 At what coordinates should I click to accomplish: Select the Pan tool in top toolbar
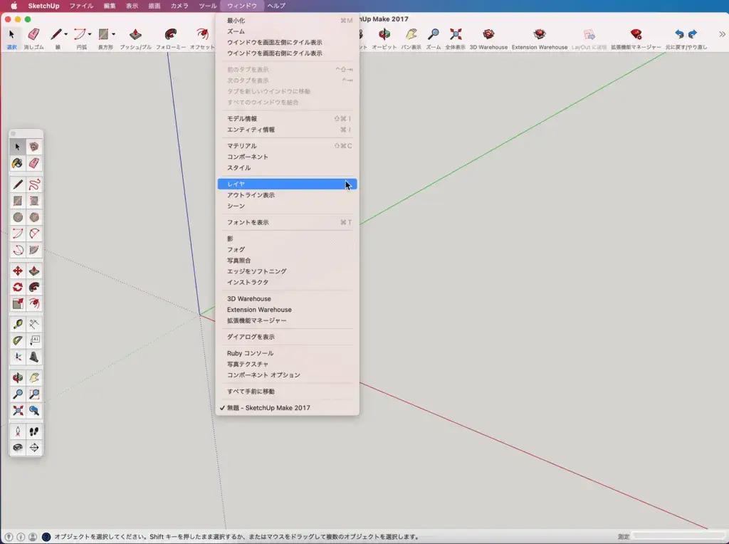coord(411,34)
